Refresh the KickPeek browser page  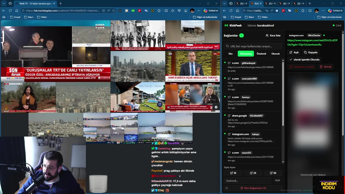[x=231, y=11]
